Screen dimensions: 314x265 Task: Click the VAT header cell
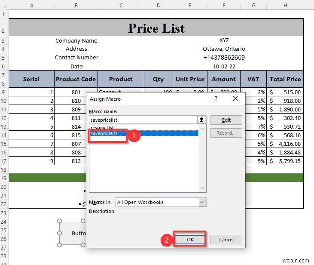(253, 79)
